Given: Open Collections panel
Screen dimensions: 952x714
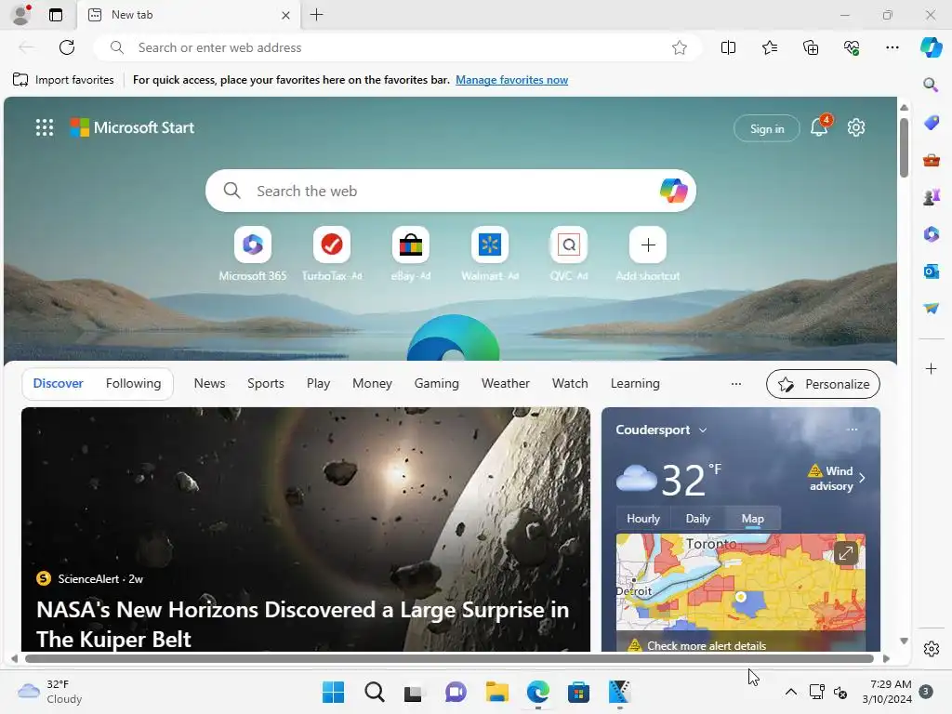Looking at the screenshot, I should pos(811,47).
